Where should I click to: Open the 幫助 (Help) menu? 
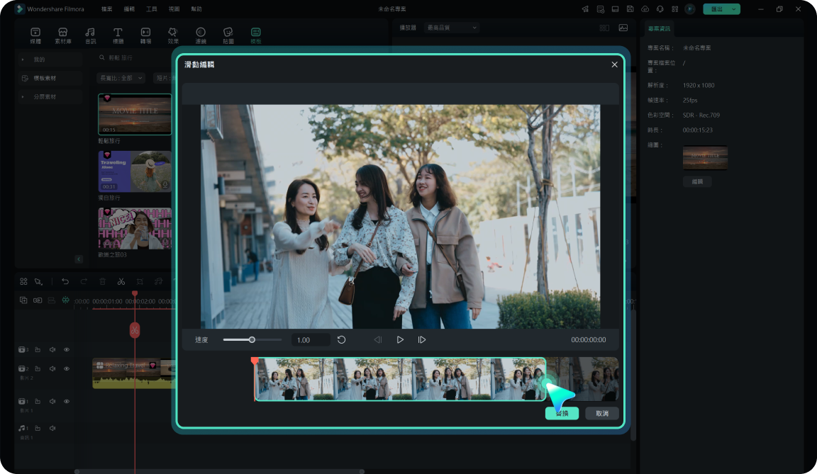(x=196, y=9)
